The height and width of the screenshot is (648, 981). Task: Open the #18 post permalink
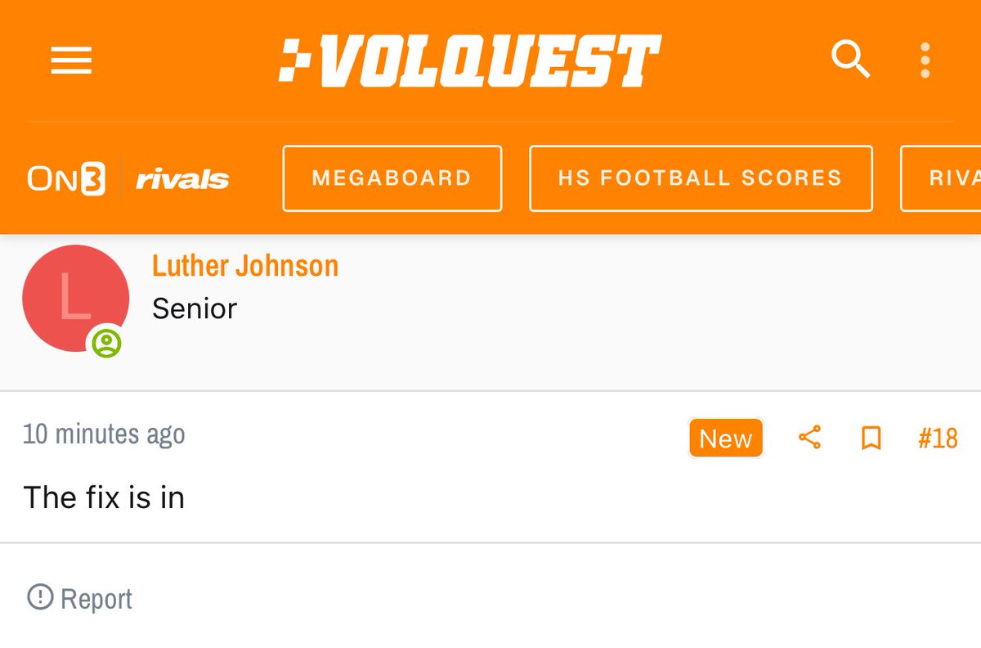[x=938, y=439]
